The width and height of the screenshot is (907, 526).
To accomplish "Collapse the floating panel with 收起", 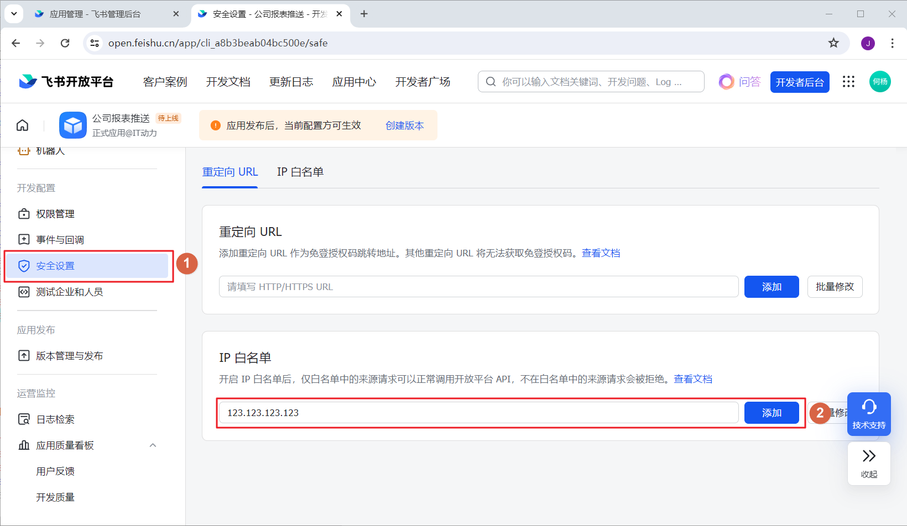I will click(x=869, y=463).
